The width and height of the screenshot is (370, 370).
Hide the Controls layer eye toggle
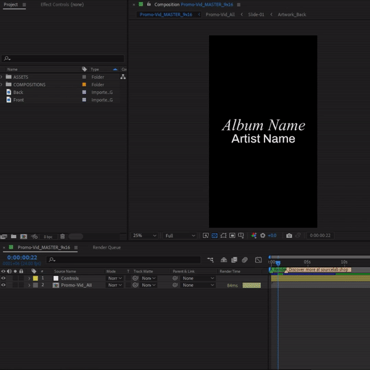pos(4,278)
